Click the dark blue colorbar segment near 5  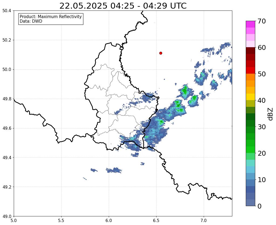[250, 189]
